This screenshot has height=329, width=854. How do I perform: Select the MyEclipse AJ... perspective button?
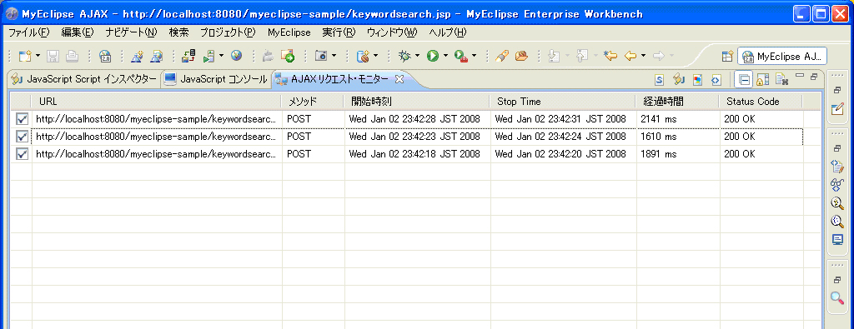tap(782, 56)
